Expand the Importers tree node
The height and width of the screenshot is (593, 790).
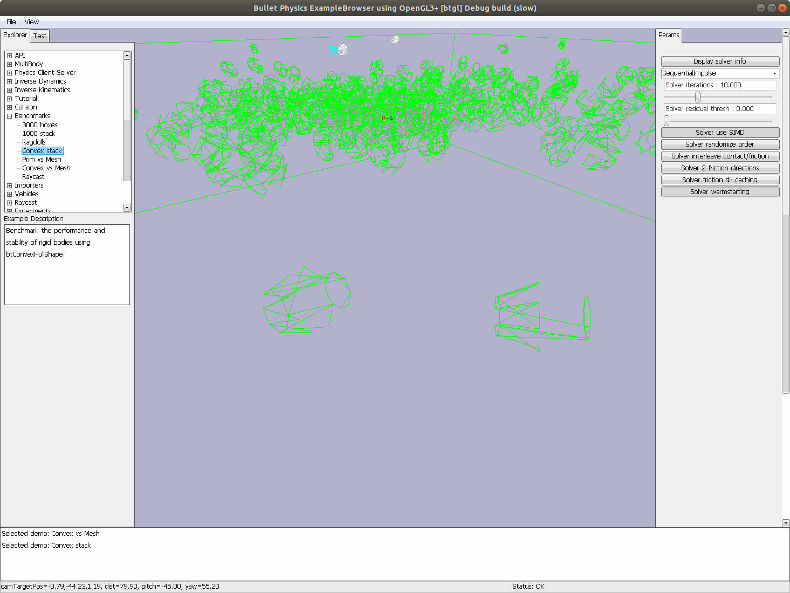click(9, 185)
